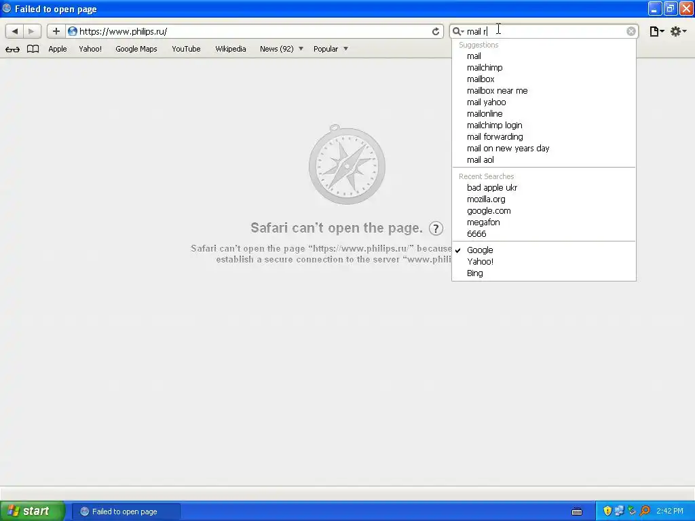Select the 'mailonline' suggestion

[x=544, y=114]
